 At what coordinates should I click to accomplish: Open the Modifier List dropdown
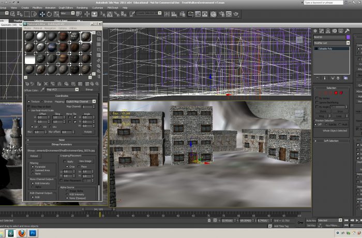coord(348,43)
